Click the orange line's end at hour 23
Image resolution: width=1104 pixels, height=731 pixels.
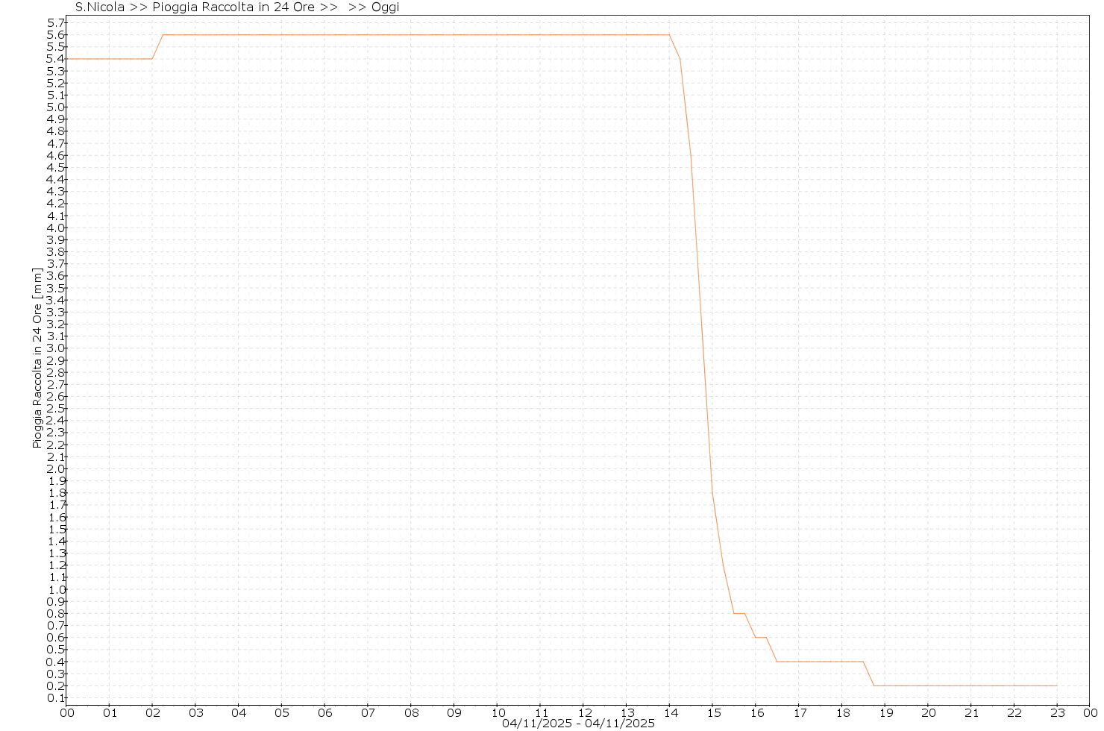pyautogui.click(x=1056, y=685)
